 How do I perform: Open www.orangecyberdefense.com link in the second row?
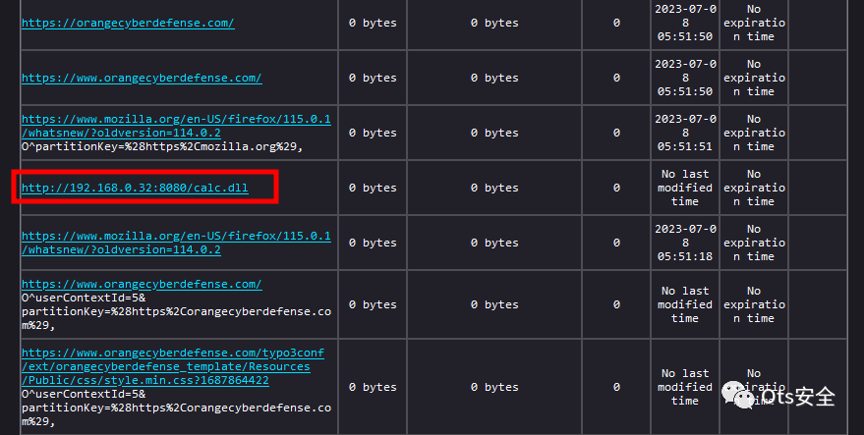point(142,78)
